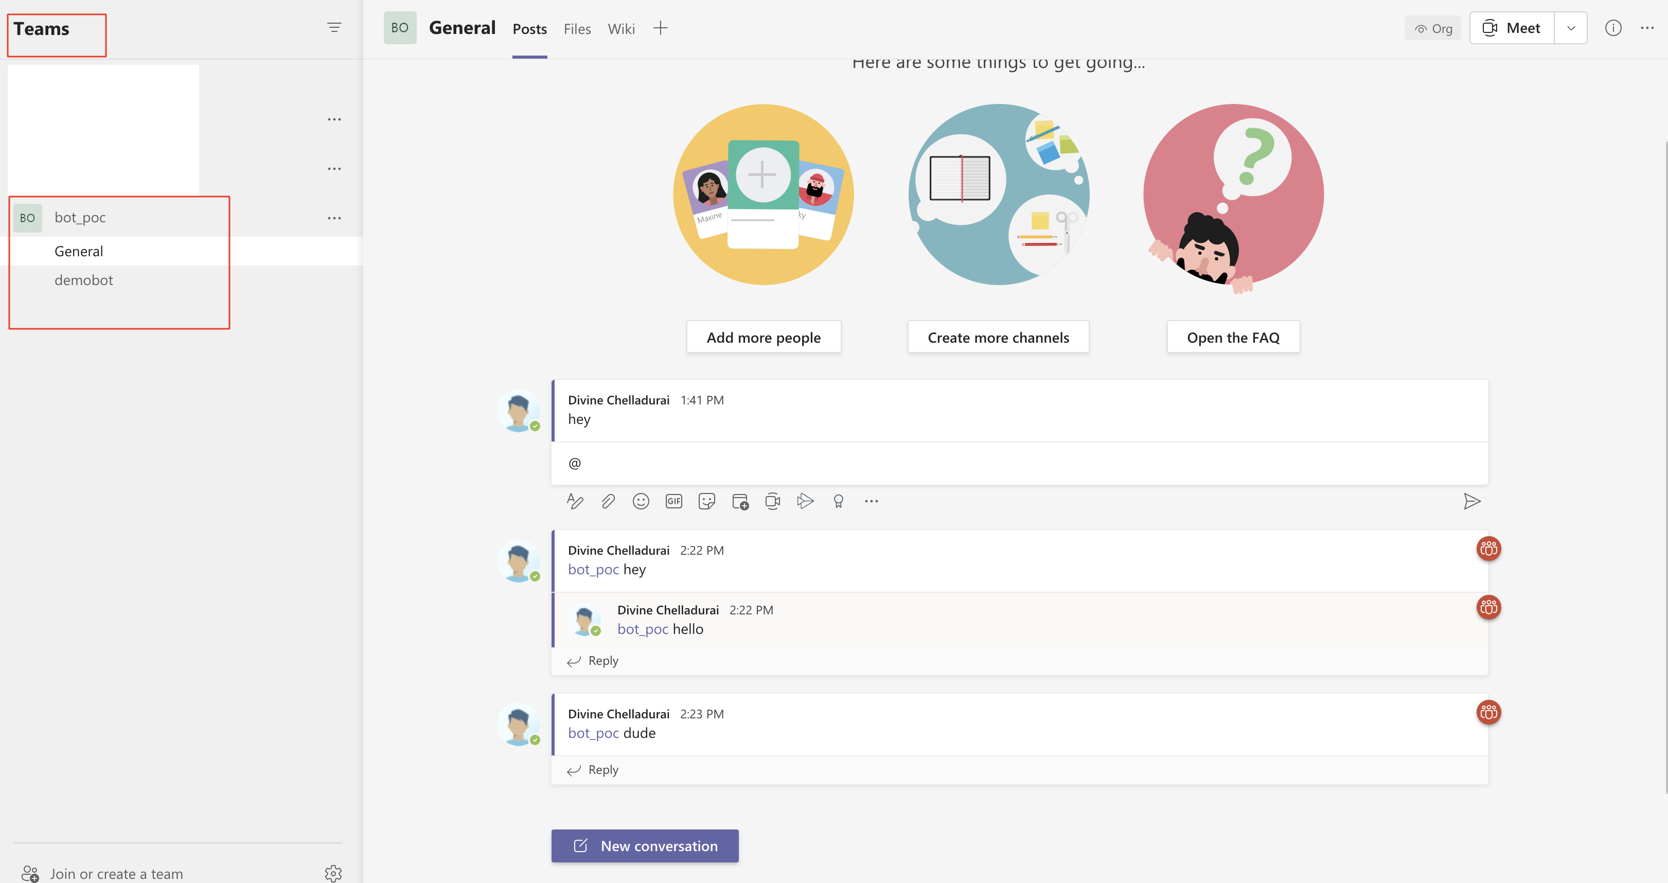Click the reply input field containing @

1019,463
